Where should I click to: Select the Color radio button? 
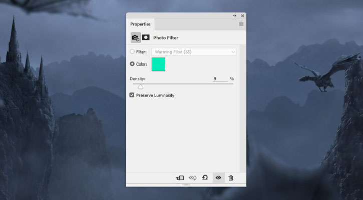click(x=132, y=64)
